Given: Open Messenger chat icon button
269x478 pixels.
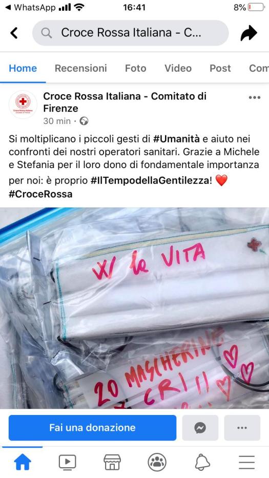Looking at the screenshot, I should 200,428.
